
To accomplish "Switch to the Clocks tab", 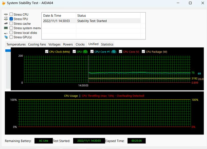I will pos(80,44).
